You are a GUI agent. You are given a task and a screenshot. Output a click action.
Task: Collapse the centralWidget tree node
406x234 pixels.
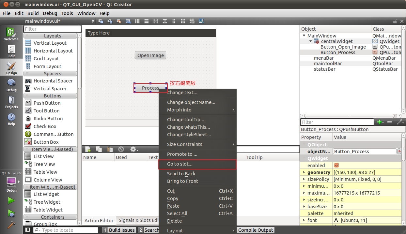[311, 41]
